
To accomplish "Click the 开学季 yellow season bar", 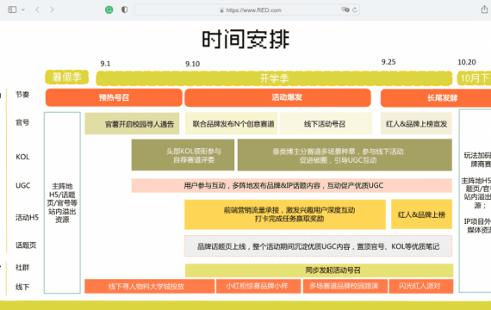I will 274,78.
